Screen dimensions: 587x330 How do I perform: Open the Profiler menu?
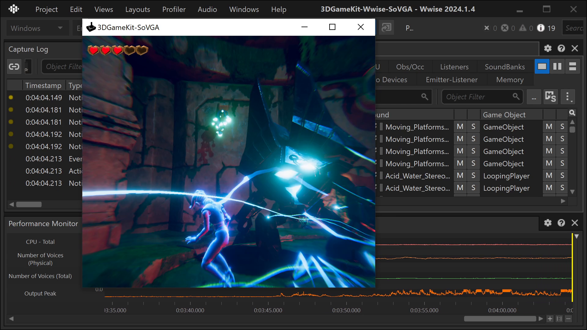174,9
